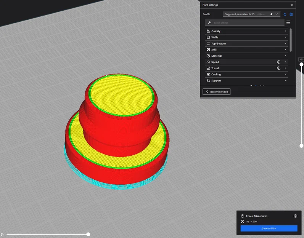Image resolution: width=304 pixels, height=238 pixels.
Task: Collapse the Support section chevron
Action: (286, 80)
